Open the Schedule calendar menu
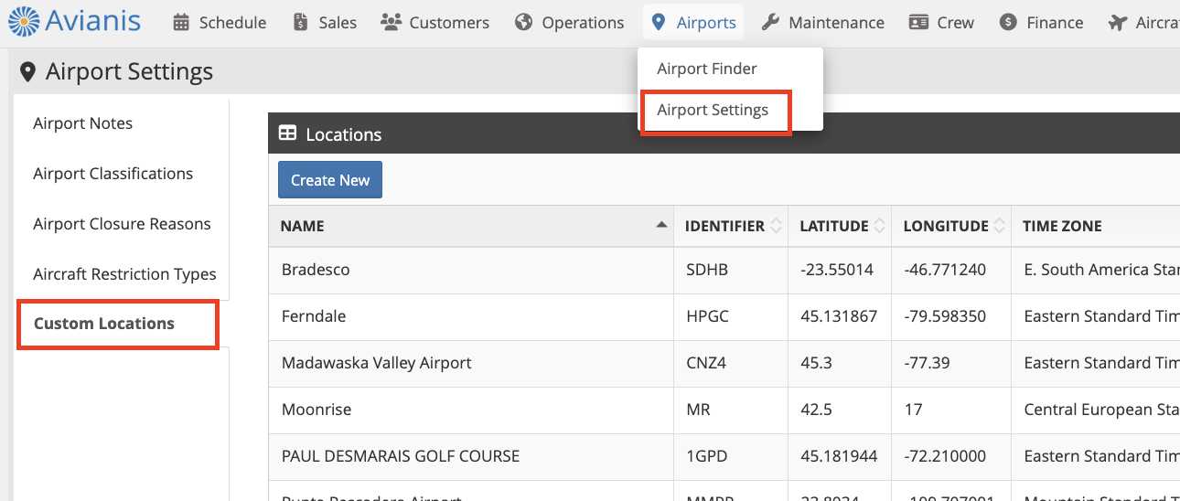Image resolution: width=1180 pixels, height=501 pixels. [x=220, y=23]
